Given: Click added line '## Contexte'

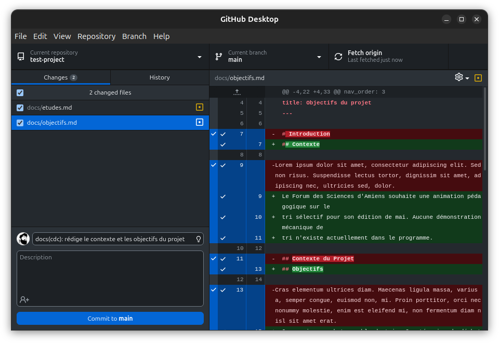Looking at the screenshot, I should pos(374,144).
